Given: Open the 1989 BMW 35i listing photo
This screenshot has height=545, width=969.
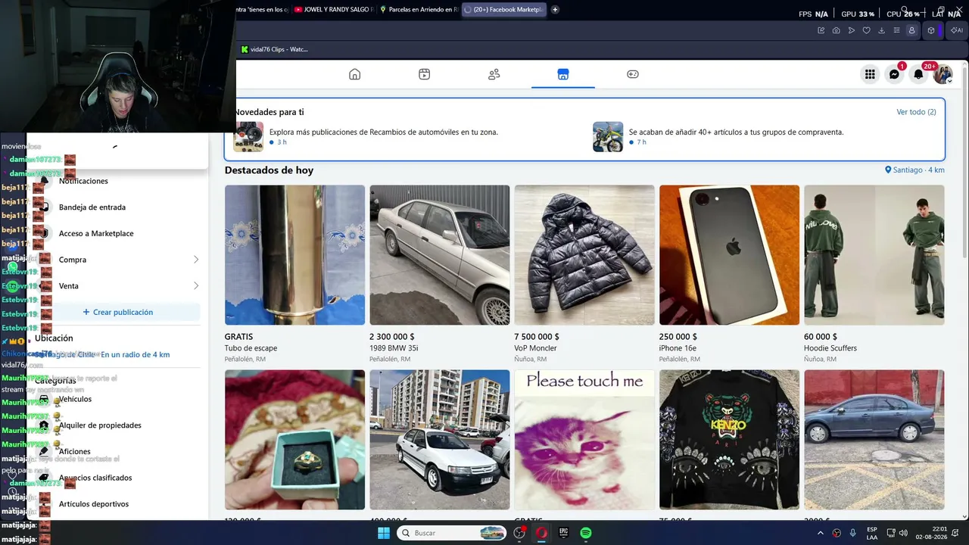Looking at the screenshot, I should [439, 255].
